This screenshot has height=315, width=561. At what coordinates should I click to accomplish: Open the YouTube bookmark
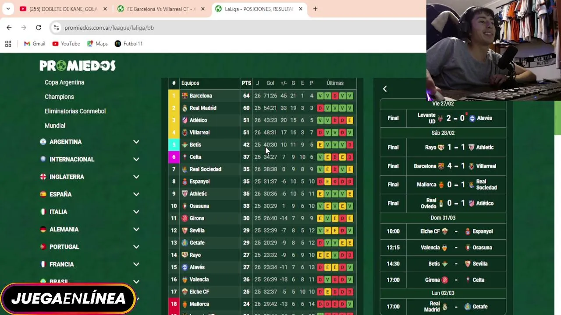66,44
